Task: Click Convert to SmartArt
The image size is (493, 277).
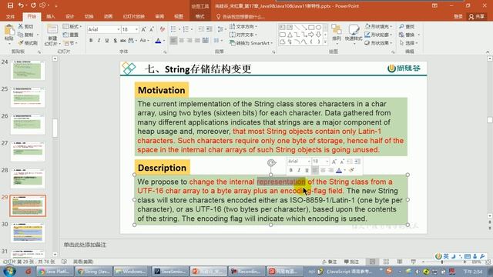Action: pyautogui.click(x=251, y=43)
